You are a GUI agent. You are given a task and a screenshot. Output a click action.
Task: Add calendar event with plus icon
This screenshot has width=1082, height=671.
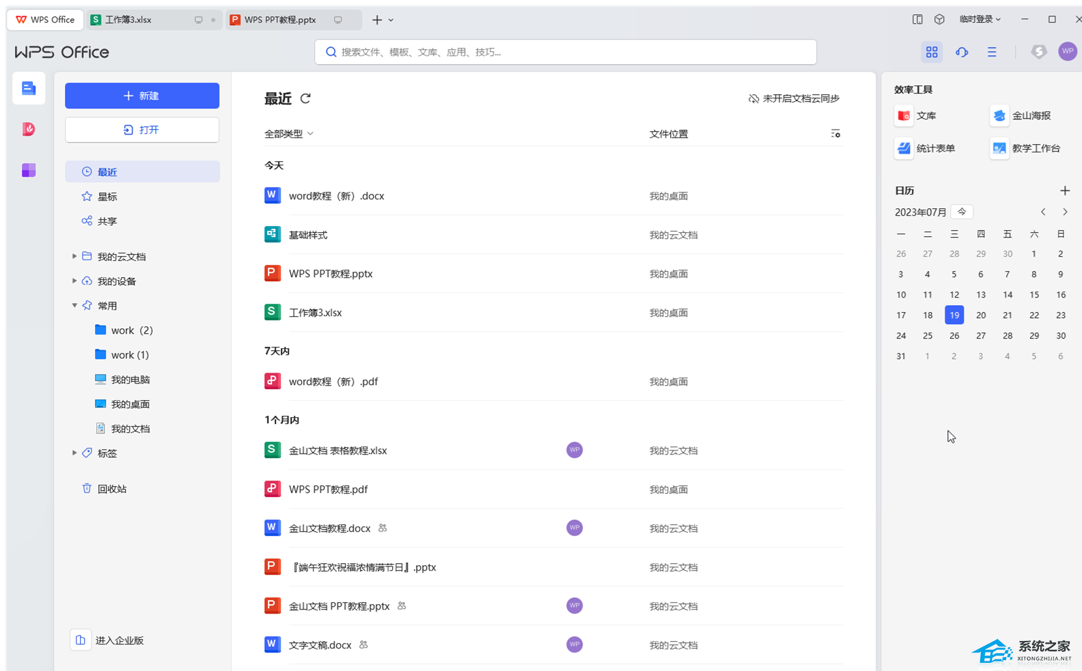coord(1064,190)
